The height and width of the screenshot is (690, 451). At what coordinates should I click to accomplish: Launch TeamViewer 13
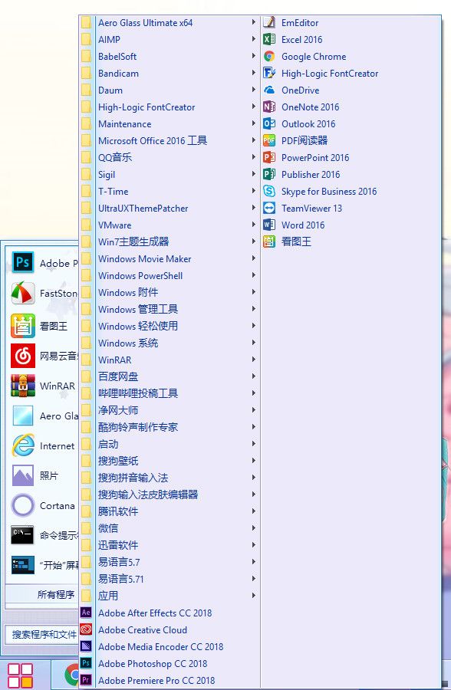(x=351, y=208)
